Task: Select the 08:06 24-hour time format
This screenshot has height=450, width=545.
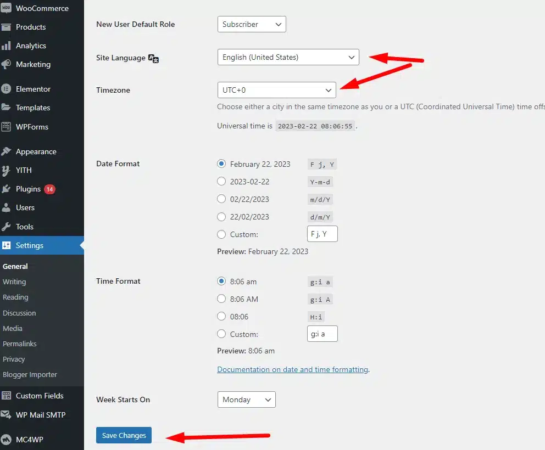Action: click(x=221, y=316)
